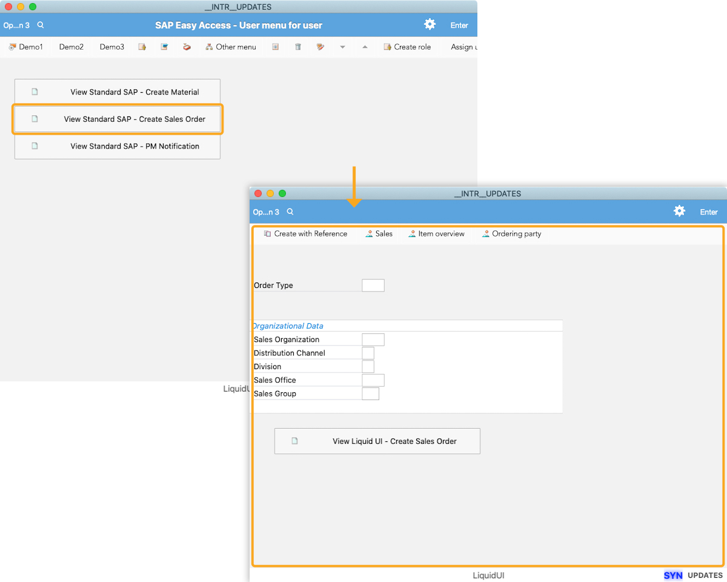
Task: Click the pencil edit icon in toolbar
Action: pyautogui.click(x=320, y=47)
